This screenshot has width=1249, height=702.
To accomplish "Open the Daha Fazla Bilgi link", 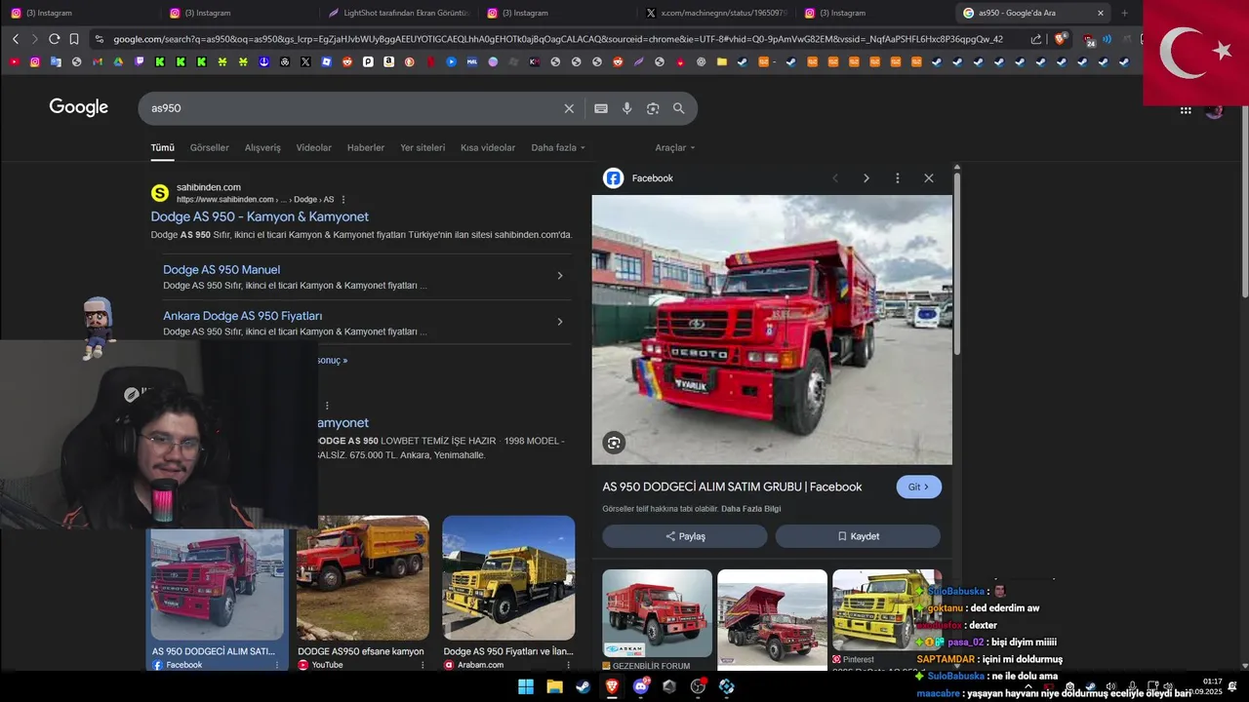I will (750, 509).
